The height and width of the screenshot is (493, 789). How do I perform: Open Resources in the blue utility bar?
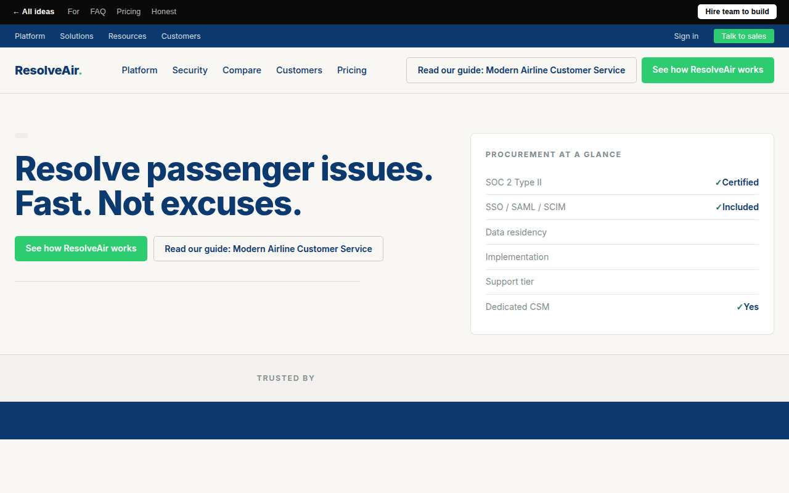[x=128, y=36]
